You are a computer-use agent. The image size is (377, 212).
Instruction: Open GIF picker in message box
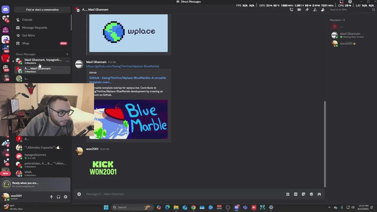[x=295, y=194]
